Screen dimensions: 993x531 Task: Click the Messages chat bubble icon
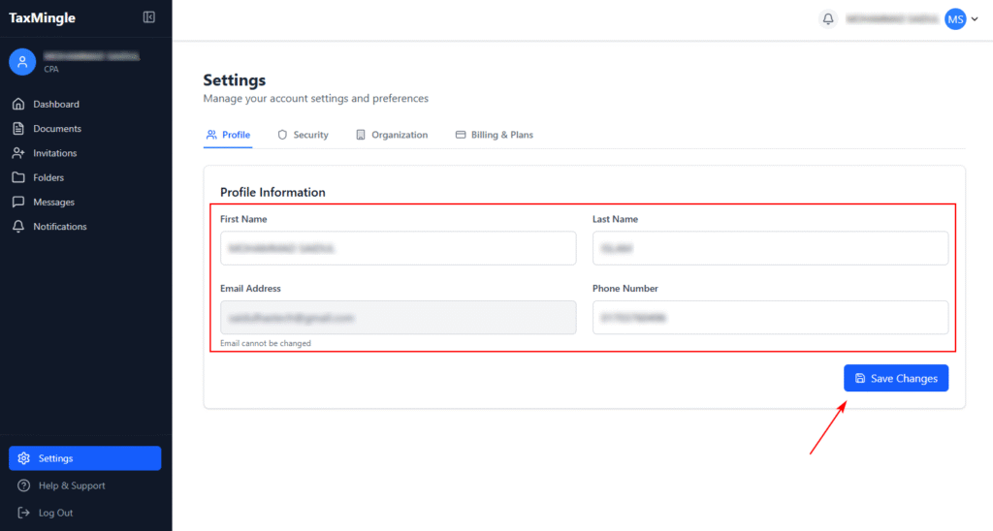pyautogui.click(x=18, y=202)
